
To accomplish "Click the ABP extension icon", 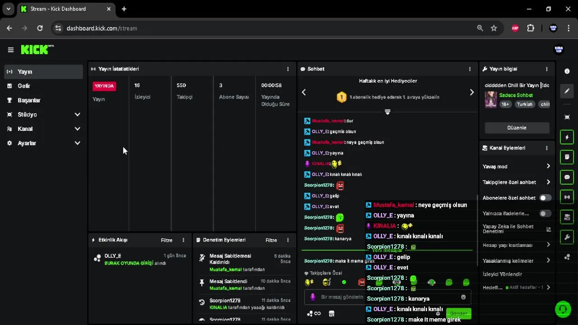I will [x=515, y=28].
